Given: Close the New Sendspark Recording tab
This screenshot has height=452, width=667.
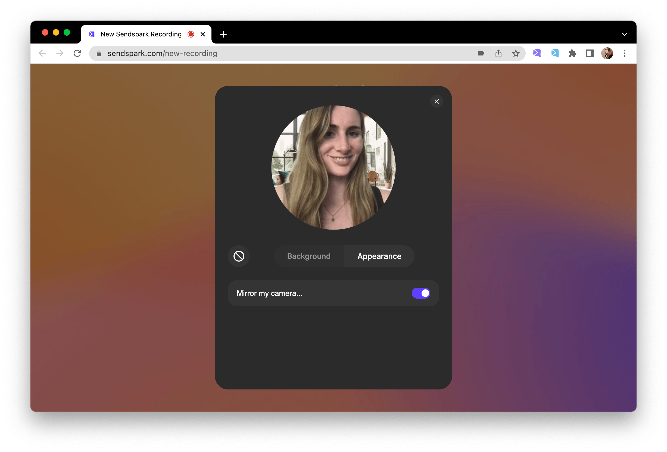Looking at the screenshot, I should (x=202, y=35).
